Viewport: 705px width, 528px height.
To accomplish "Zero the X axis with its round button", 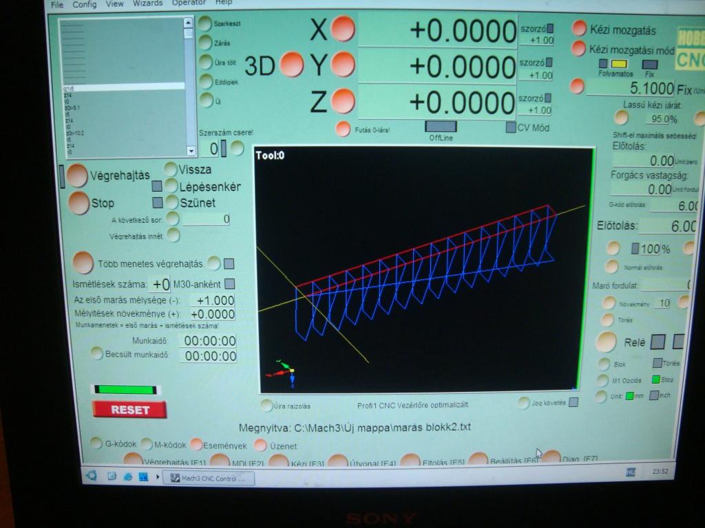I will tap(343, 29).
